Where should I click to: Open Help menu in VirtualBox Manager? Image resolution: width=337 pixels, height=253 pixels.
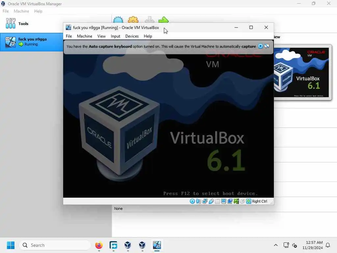tap(38, 11)
